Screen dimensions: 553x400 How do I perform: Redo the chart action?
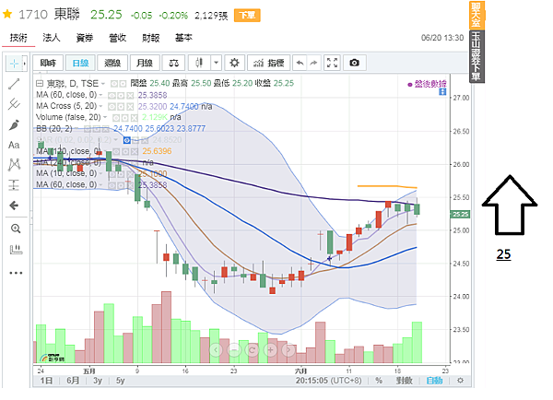[x=313, y=64]
